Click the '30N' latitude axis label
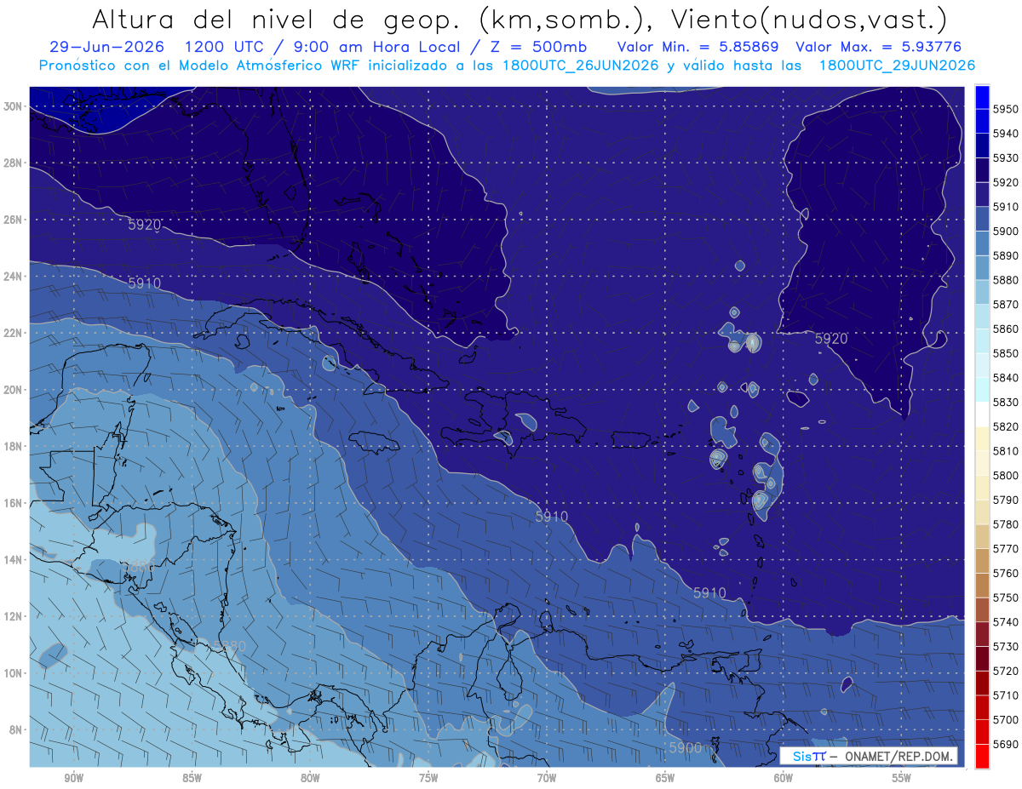 (x=14, y=106)
